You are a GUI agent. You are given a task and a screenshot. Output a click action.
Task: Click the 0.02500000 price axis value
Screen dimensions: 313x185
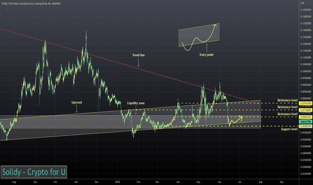[306, 174]
